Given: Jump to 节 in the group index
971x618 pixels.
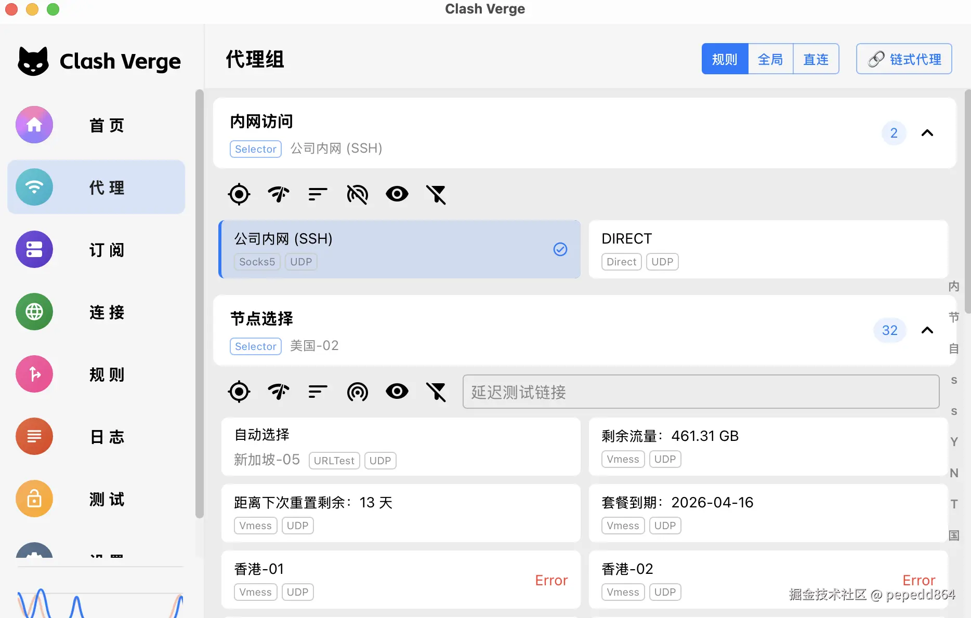Looking at the screenshot, I should click(x=954, y=317).
